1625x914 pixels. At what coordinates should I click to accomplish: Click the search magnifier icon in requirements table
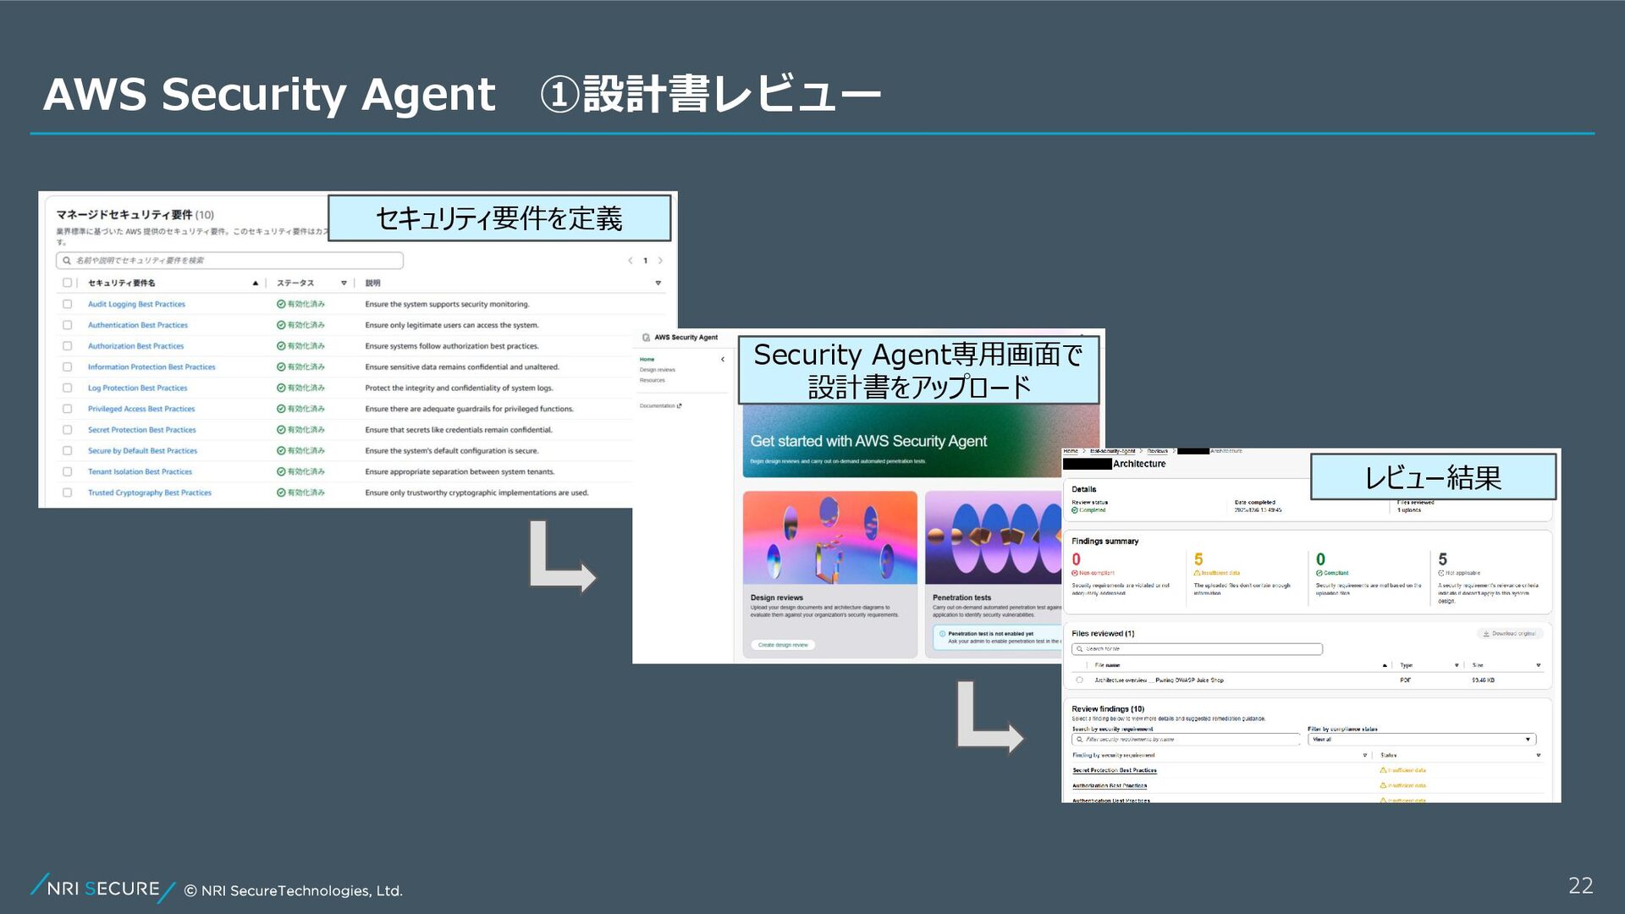point(67,261)
